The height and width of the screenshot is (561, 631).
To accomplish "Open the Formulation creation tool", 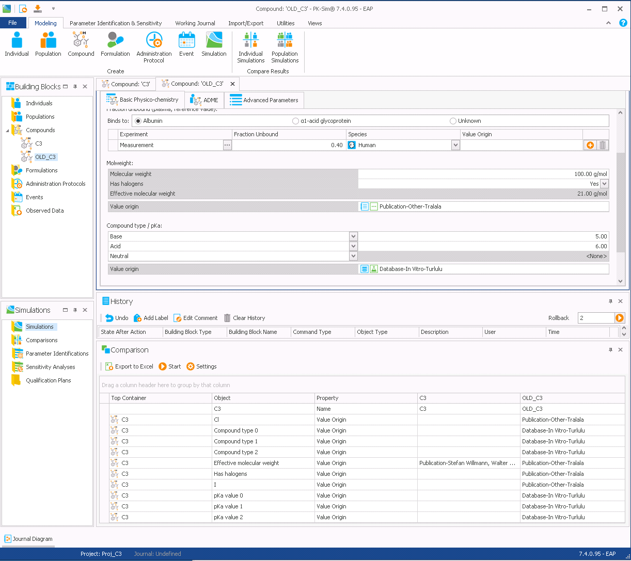I will pyautogui.click(x=115, y=44).
